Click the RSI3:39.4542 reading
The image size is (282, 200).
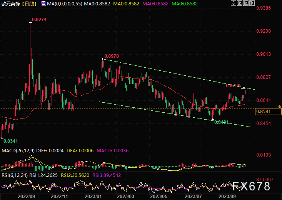[107, 175]
